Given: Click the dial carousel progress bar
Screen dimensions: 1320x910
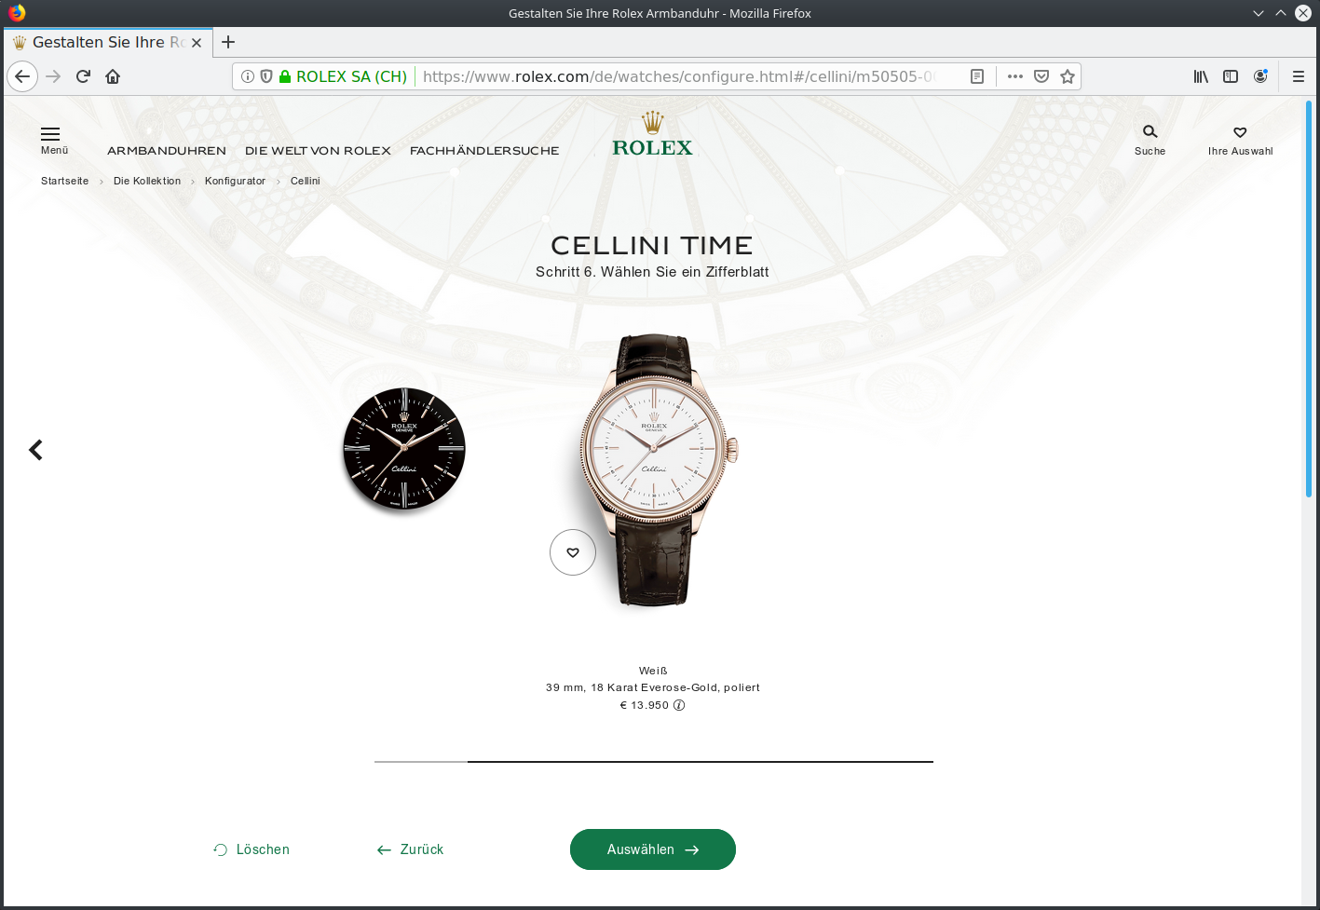Looking at the screenshot, I should click(654, 762).
